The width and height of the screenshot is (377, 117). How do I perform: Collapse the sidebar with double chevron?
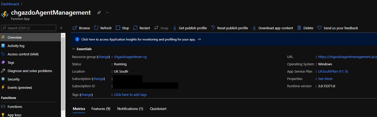point(61,28)
